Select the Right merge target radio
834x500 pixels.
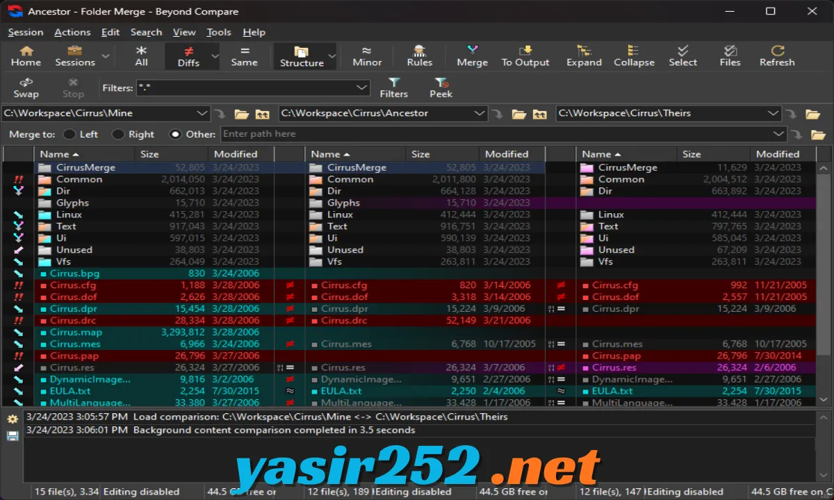pyautogui.click(x=118, y=134)
